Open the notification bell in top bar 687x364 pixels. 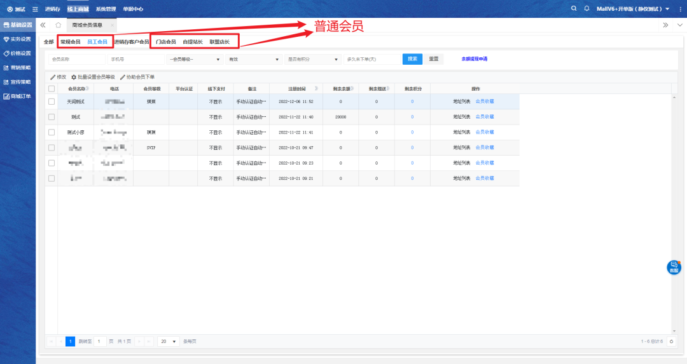coord(586,9)
